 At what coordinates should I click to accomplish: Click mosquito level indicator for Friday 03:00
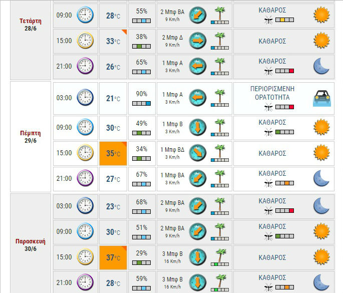[x=284, y=211]
